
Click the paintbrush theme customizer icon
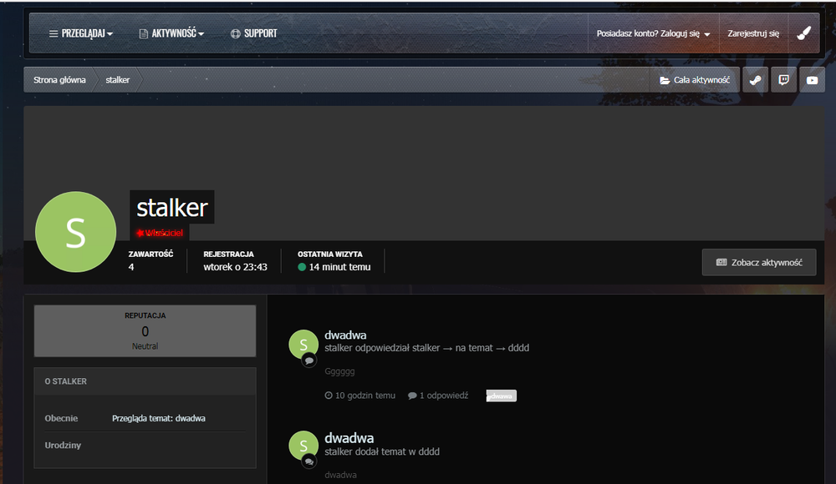click(x=803, y=33)
